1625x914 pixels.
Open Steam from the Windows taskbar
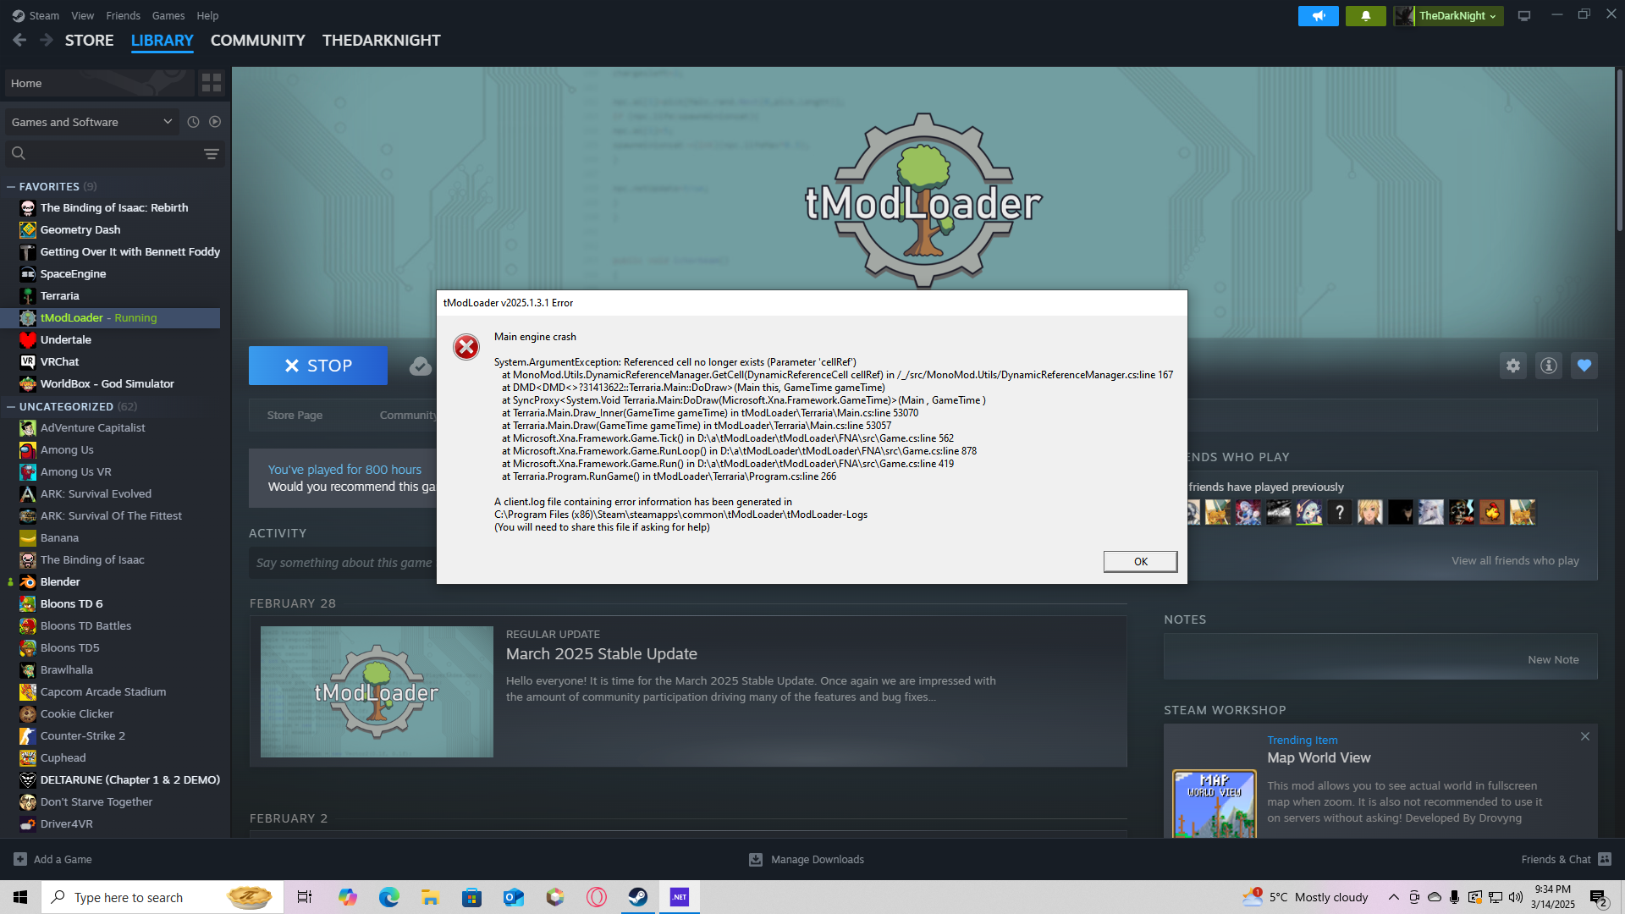(637, 897)
